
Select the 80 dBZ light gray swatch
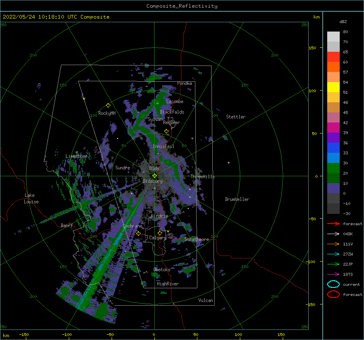333,37
